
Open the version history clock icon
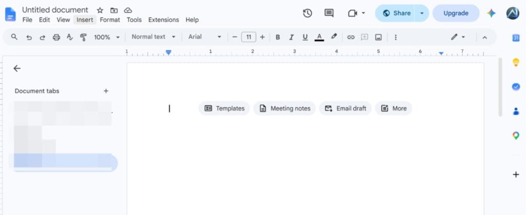(x=307, y=13)
